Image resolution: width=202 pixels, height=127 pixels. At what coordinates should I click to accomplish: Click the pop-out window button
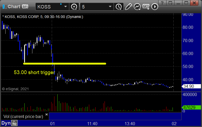pyautogui.click(x=170, y=3)
